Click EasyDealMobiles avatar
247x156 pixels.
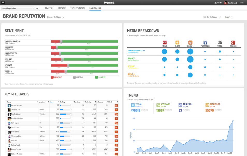pos(9,119)
